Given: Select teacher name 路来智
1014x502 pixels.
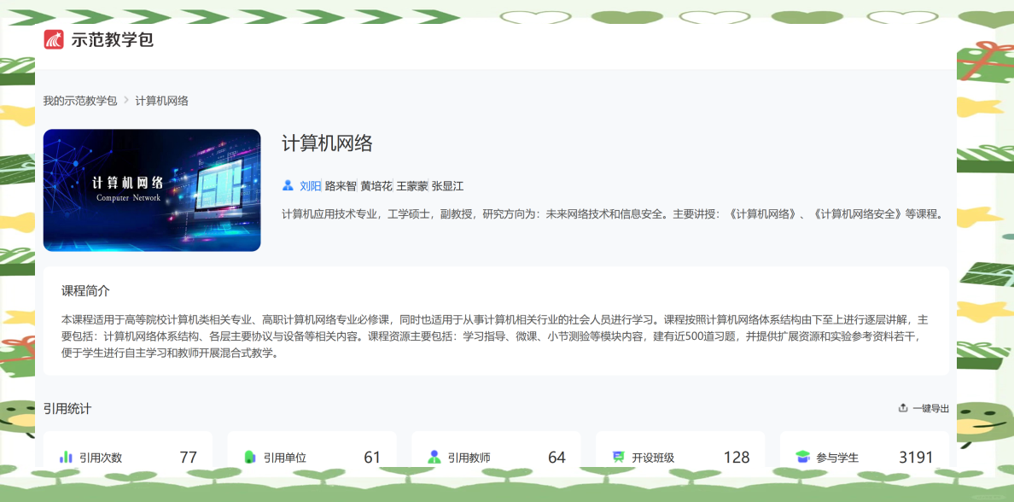Looking at the screenshot, I should tap(341, 186).
